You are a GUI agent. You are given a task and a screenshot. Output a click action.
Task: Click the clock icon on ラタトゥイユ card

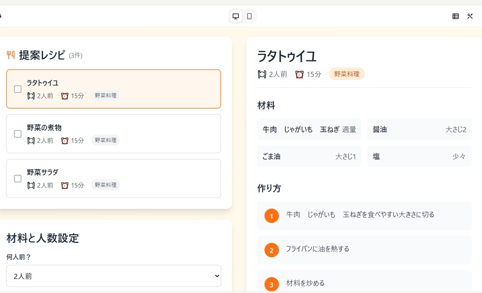(64, 96)
